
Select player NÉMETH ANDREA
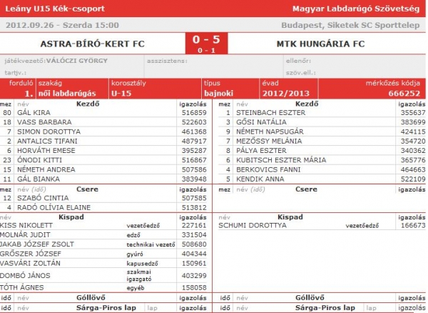(x=46, y=169)
